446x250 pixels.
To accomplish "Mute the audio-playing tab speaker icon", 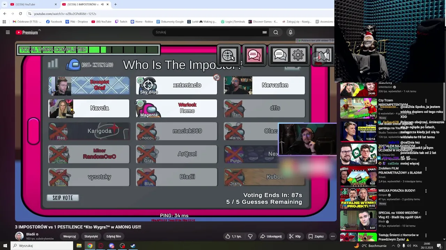I will coord(102,5).
